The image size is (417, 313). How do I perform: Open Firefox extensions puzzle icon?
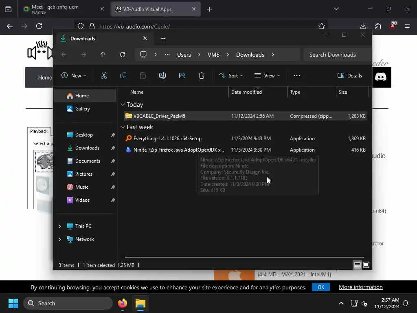tap(378, 26)
